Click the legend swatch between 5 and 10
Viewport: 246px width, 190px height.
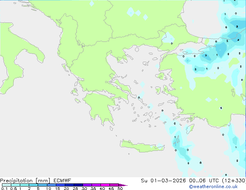pos(42,185)
